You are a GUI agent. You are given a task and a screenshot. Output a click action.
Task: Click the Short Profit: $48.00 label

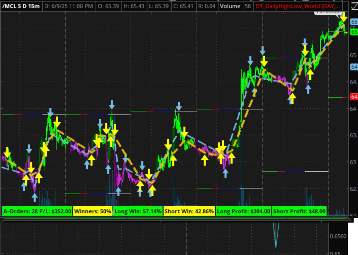point(299,211)
